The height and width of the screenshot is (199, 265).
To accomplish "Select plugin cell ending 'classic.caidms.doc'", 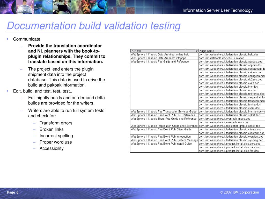I will 232,72.
